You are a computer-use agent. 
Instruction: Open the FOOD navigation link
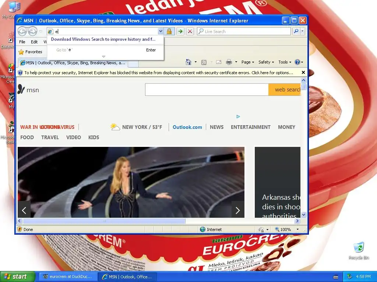tap(27, 137)
